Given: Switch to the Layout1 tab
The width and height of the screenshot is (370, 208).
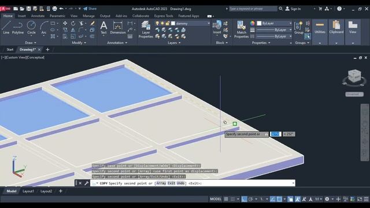Looking at the screenshot, I should pyautogui.click(x=28, y=191).
